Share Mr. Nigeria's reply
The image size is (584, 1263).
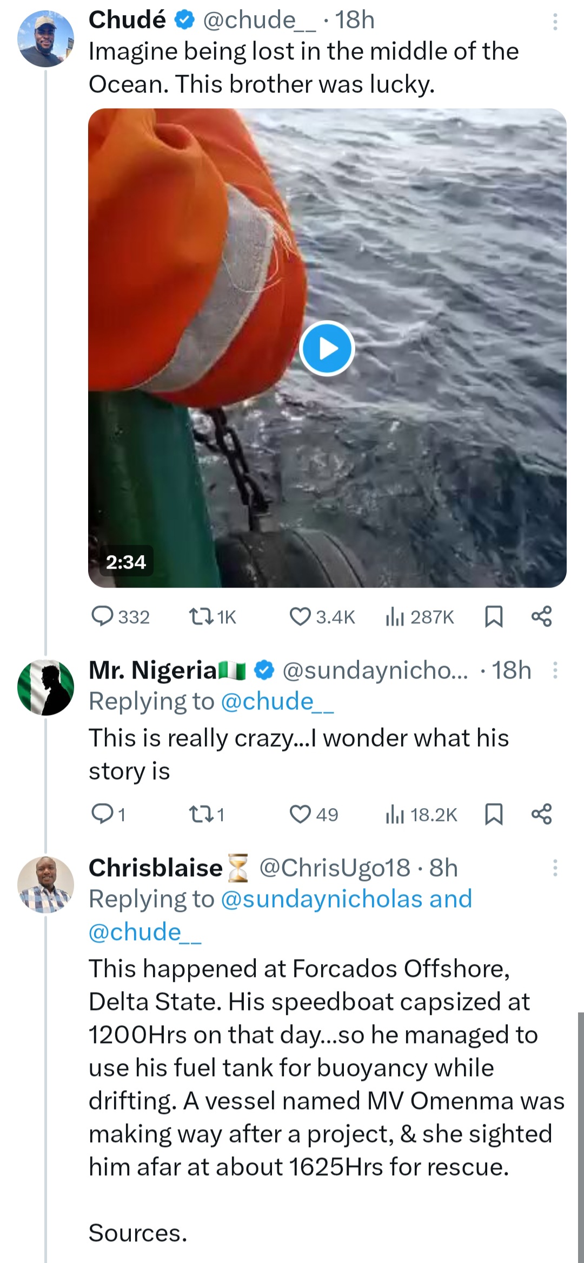pos(542,814)
